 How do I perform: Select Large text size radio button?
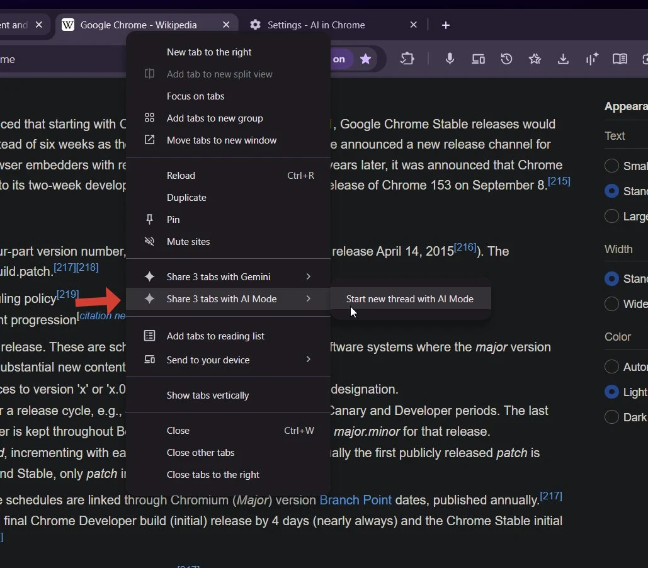pyautogui.click(x=611, y=216)
